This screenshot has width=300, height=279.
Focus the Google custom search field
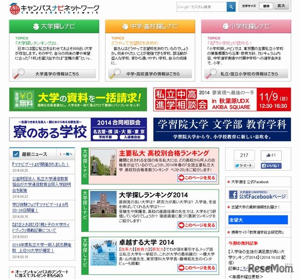coord(202,7)
